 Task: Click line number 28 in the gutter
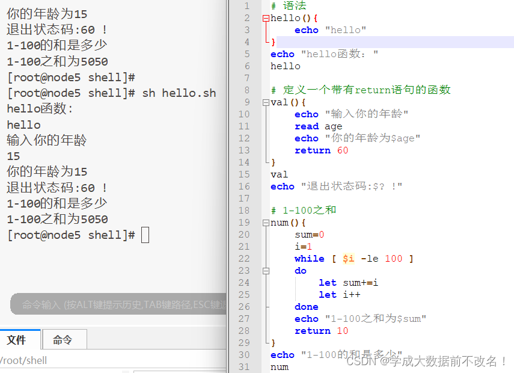pyautogui.click(x=244, y=331)
